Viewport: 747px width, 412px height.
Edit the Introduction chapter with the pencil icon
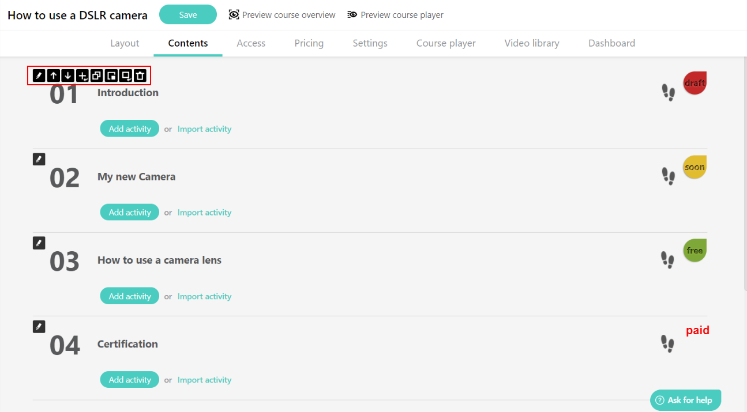(x=39, y=75)
